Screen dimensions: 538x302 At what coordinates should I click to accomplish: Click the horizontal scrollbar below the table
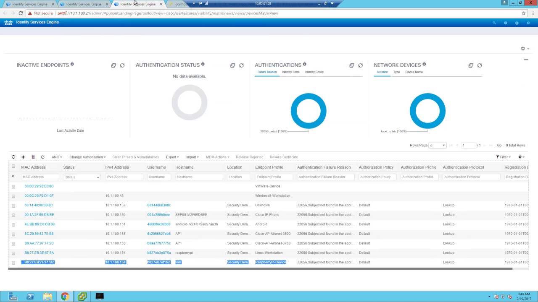(260, 269)
